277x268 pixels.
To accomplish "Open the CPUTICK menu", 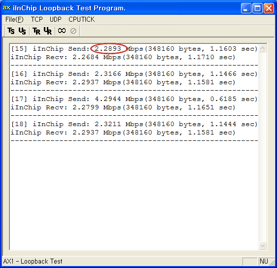I will [x=82, y=19].
